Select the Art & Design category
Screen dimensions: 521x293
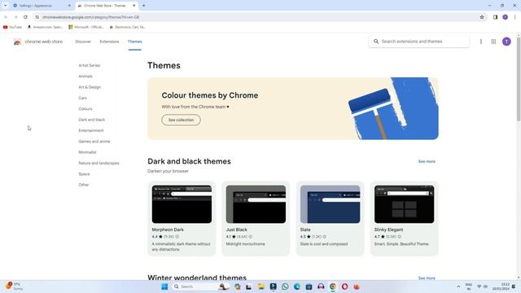[90, 87]
